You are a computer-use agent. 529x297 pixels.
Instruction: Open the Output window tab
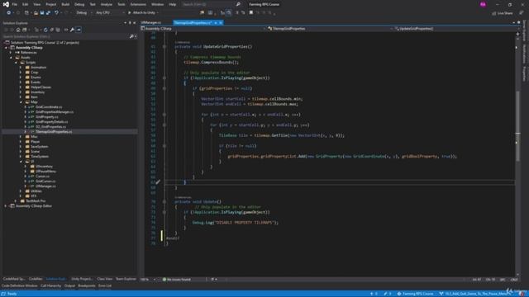(x=69, y=286)
